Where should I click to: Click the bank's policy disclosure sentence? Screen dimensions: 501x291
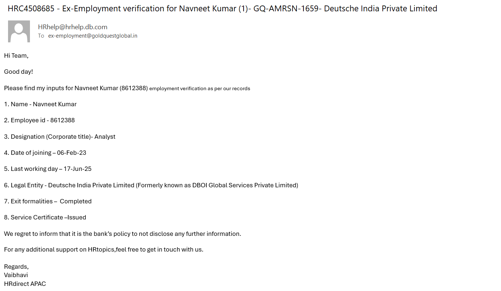click(122, 234)
